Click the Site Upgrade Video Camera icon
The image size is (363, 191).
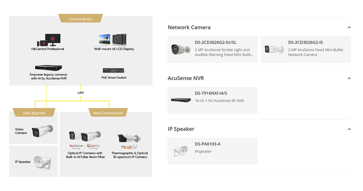pos(42,131)
